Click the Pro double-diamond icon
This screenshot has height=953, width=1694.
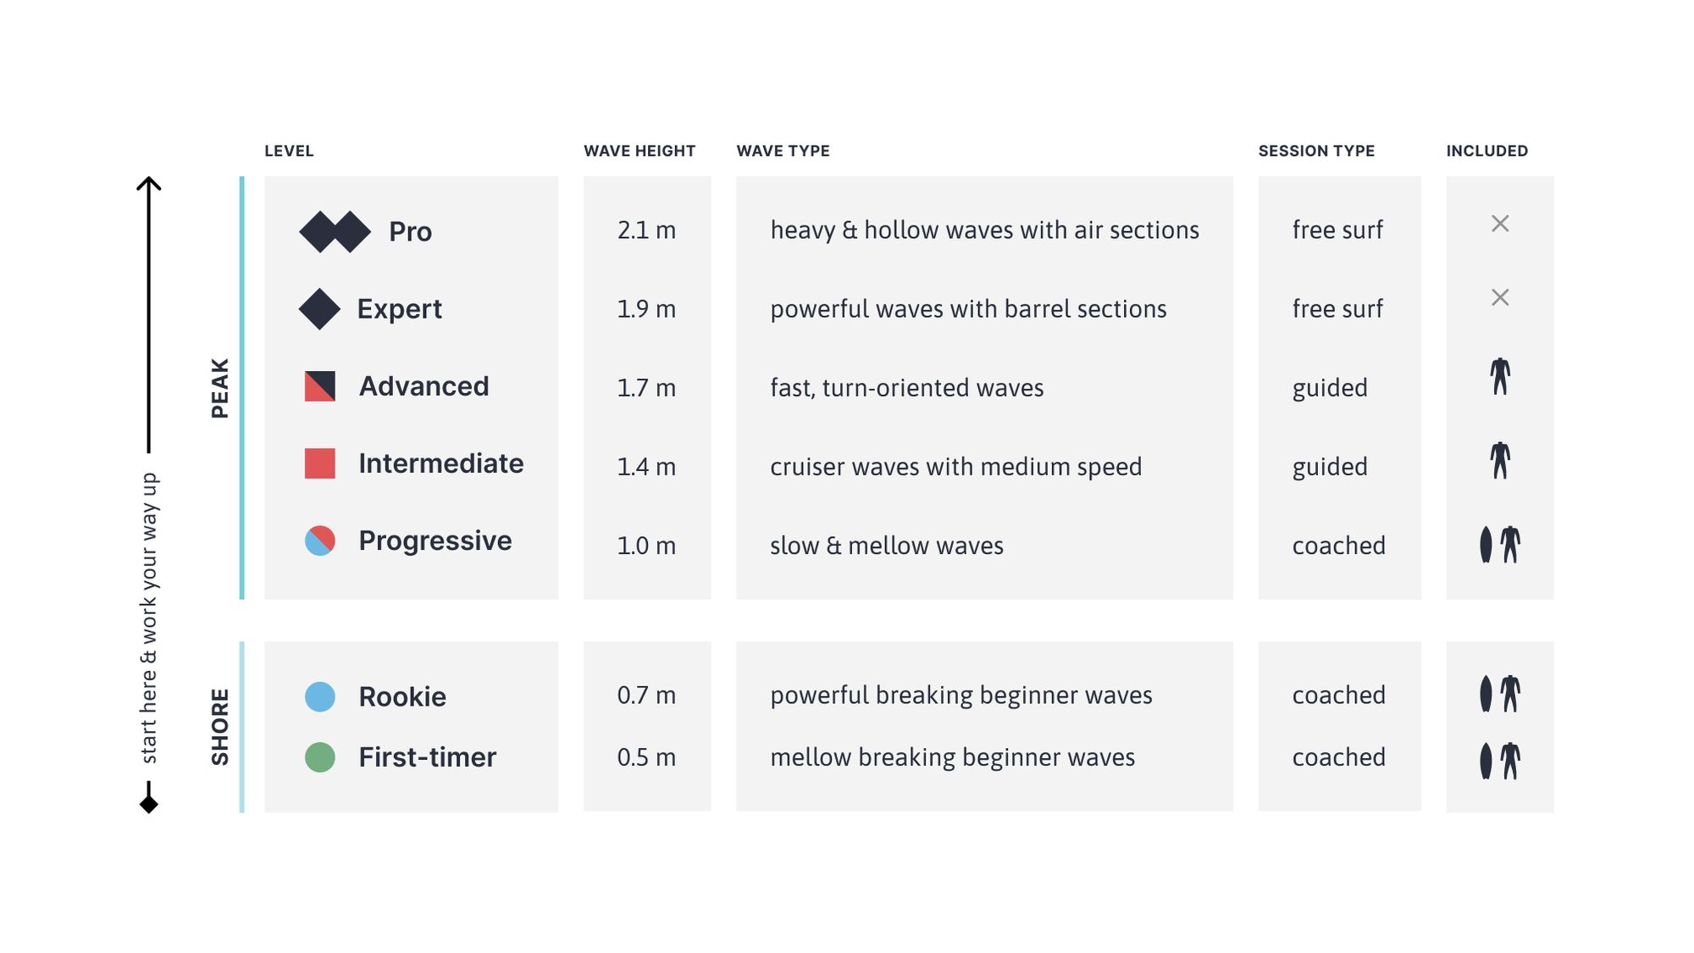click(335, 231)
